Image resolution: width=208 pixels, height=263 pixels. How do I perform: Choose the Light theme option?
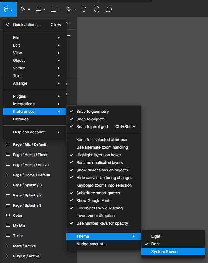[156, 236]
